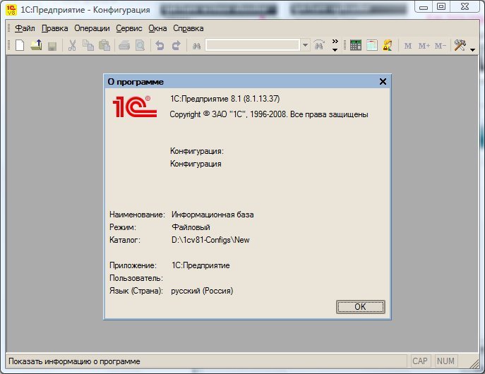Close the О программе dialog
The width and height of the screenshot is (485, 374).
(383, 82)
